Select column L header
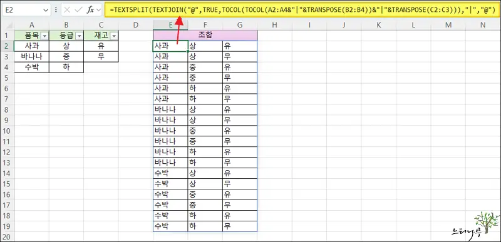This screenshot has height=242, width=501. pyautogui.click(x=413, y=25)
